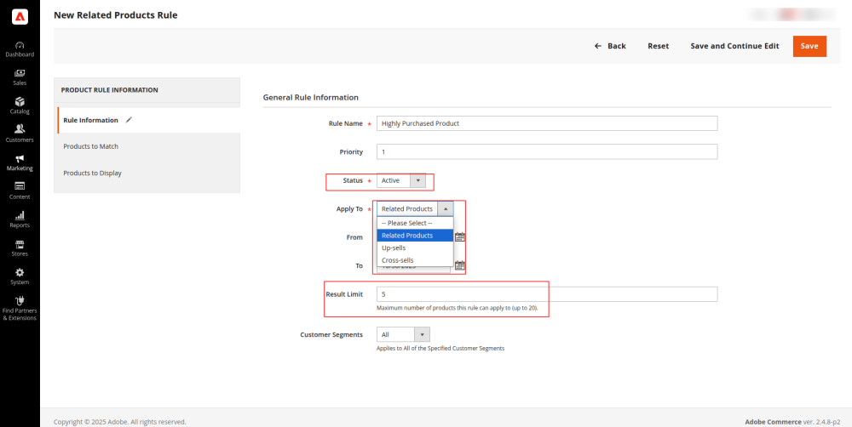The width and height of the screenshot is (852, 427).
Task: Switch to Products to Match tab
Action: 91,146
